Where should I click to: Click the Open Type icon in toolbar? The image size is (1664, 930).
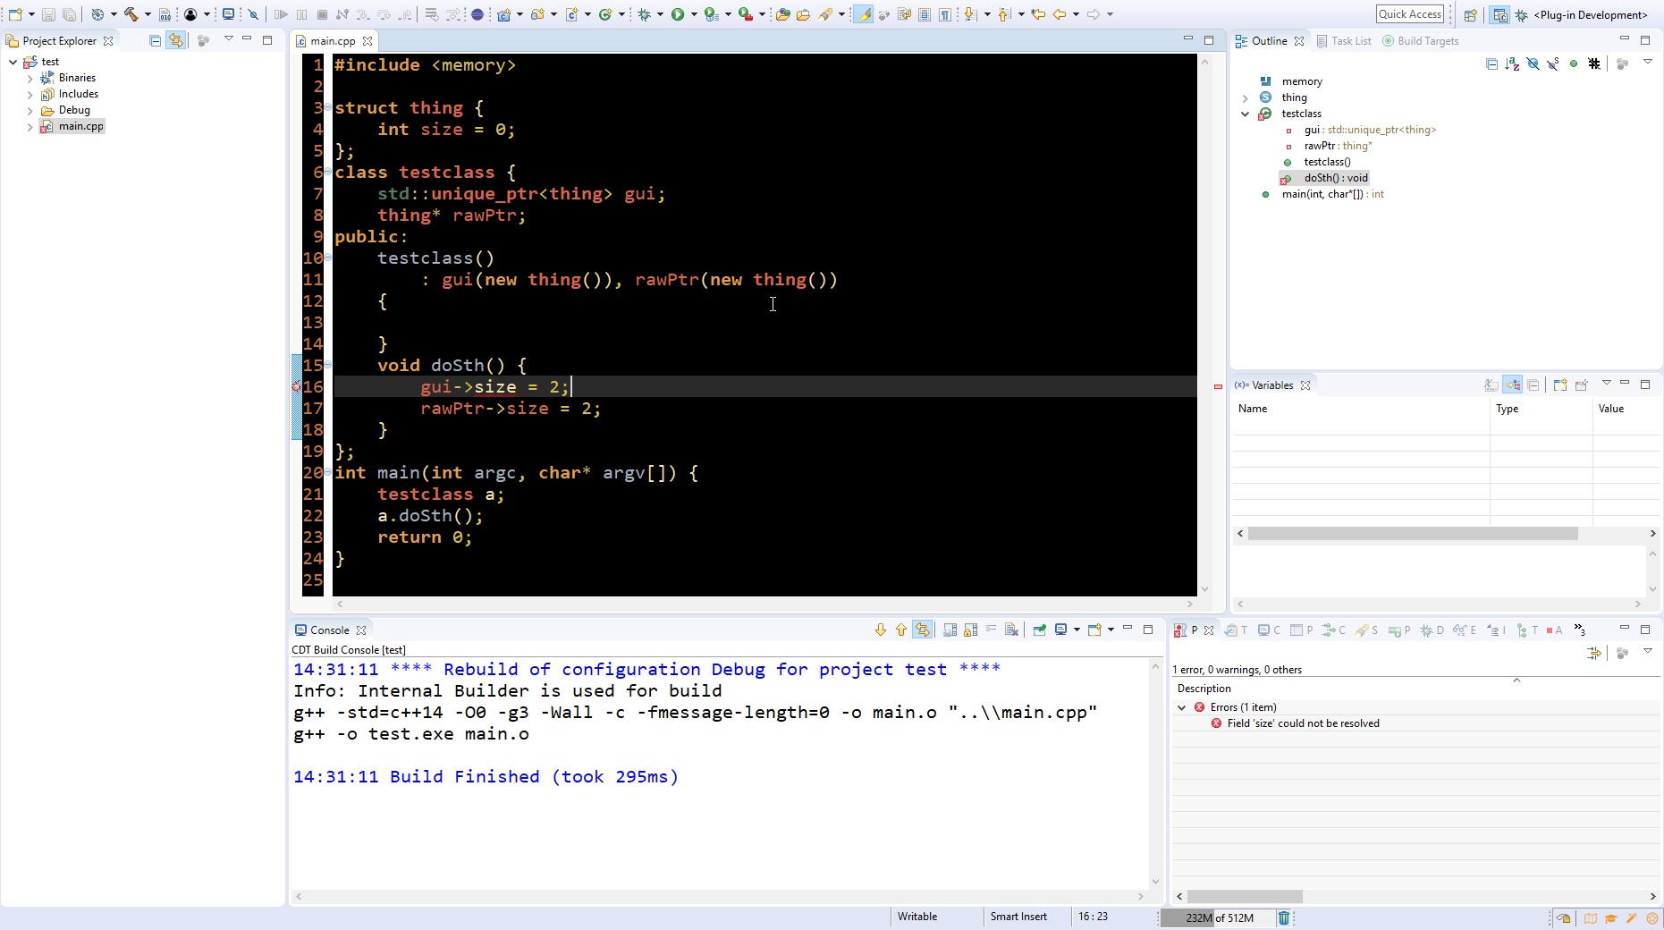(782, 14)
